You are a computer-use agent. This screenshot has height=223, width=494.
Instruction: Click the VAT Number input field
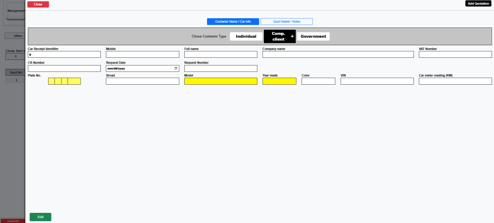tap(455, 54)
